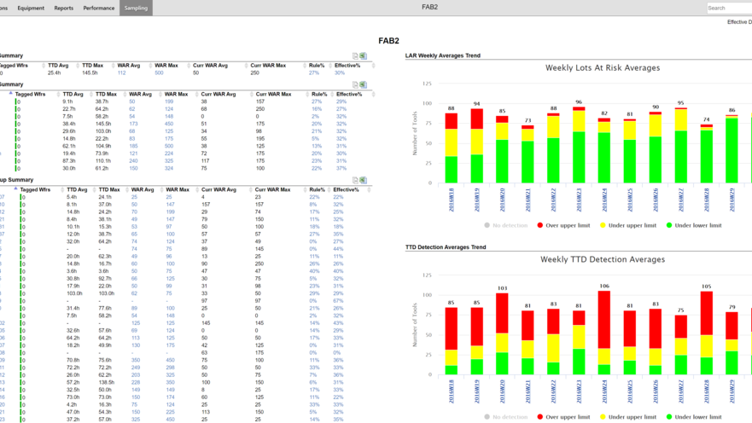The width and height of the screenshot is (752, 423).
Task: Sort Group Summary by TTD Max column
Action: pyautogui.click(x=109, y=189)
